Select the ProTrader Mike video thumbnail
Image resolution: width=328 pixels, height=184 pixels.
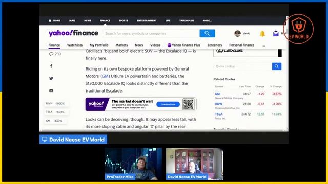coord(133,164)
